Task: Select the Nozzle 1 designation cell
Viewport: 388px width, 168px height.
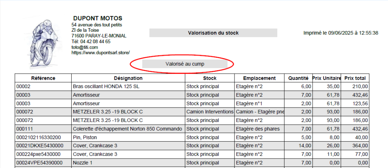Action: coord(128,163)
